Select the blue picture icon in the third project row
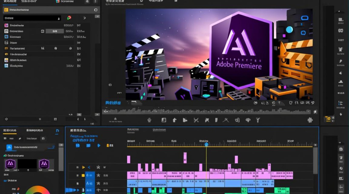Viewport: 349px width, 194px height. (6, 37)
